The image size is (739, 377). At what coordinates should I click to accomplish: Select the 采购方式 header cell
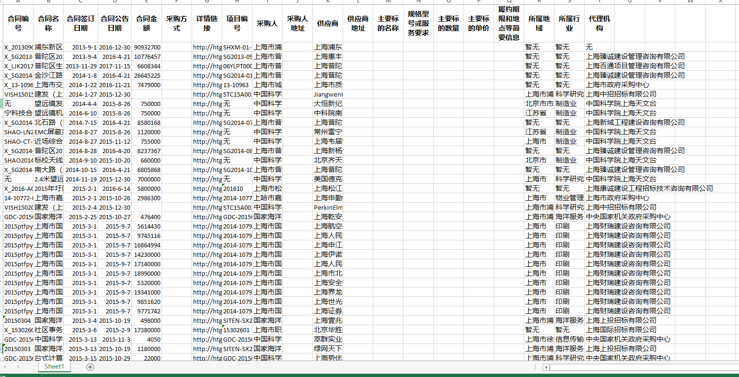(177, 24)
